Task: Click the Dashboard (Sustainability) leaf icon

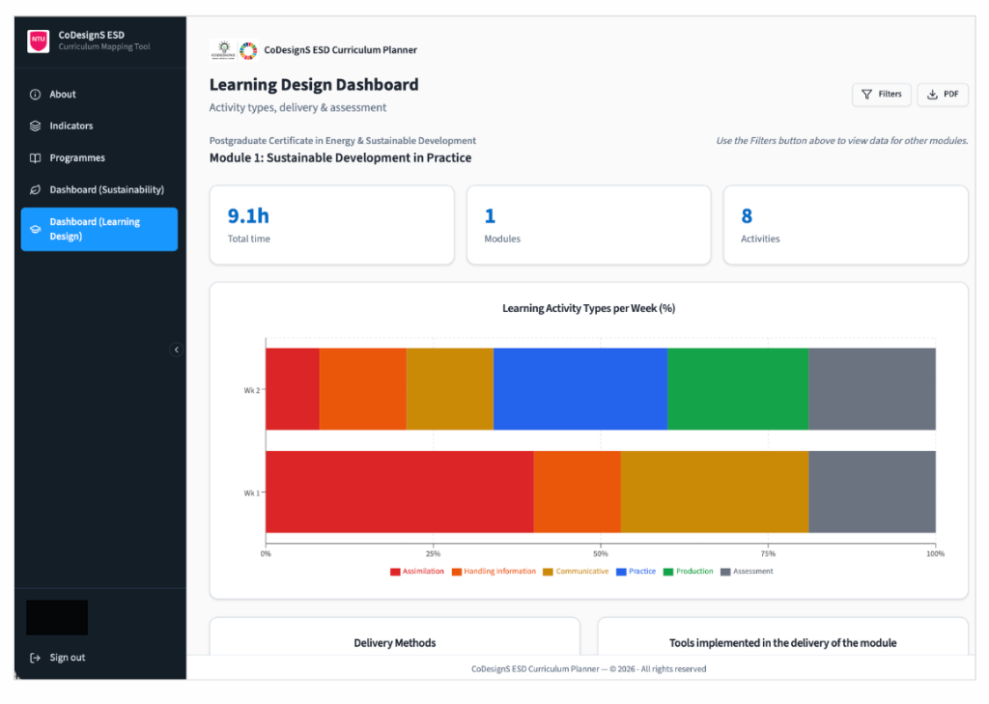Action: 36,190
